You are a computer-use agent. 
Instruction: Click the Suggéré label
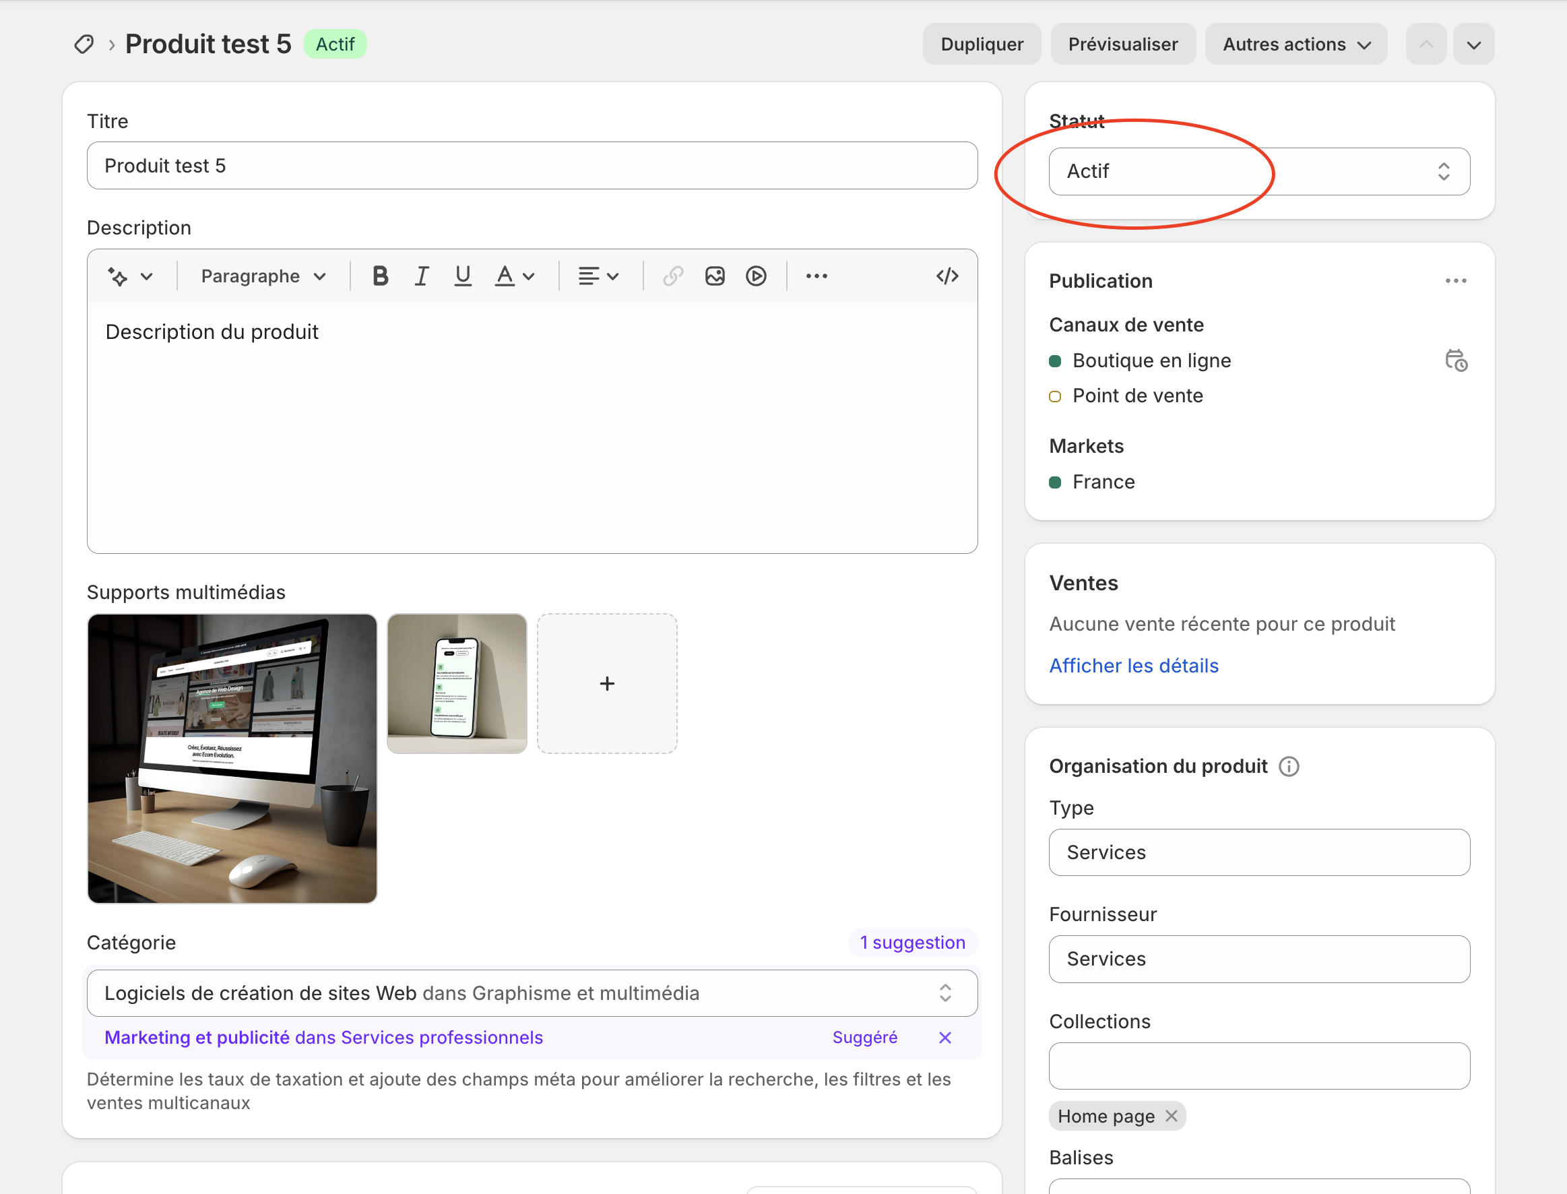pos(864,1038)
